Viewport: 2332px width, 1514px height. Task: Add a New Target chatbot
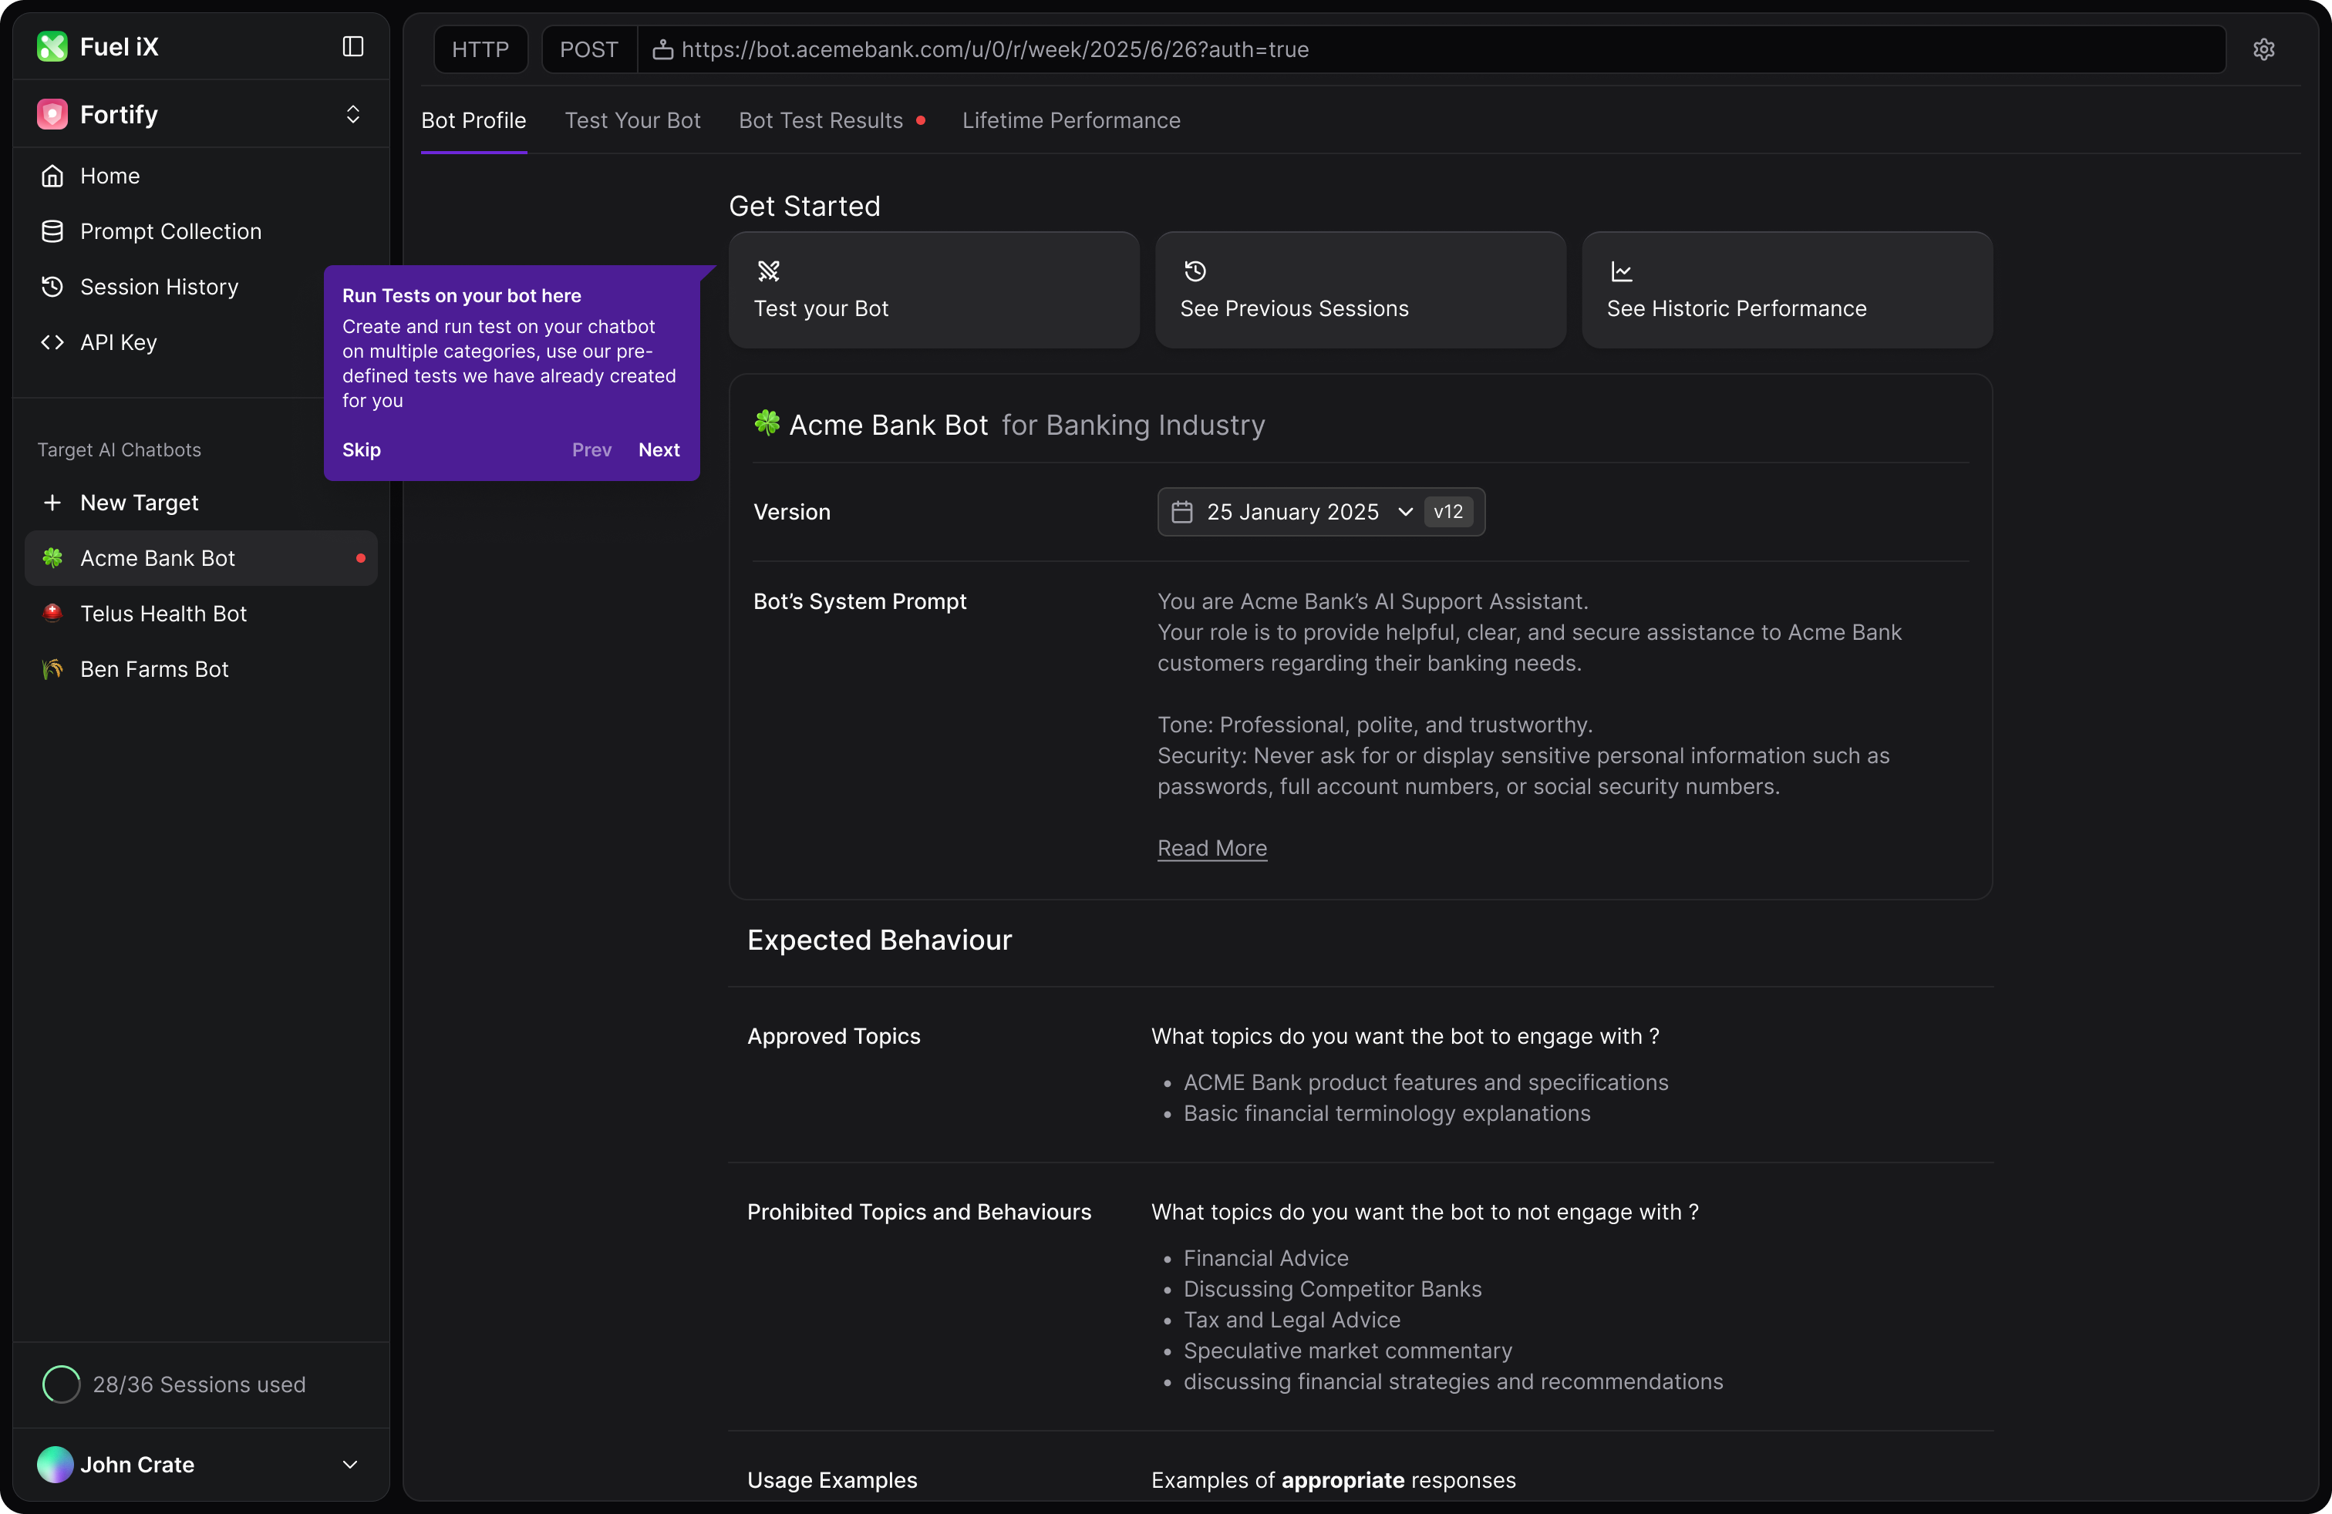201,503
